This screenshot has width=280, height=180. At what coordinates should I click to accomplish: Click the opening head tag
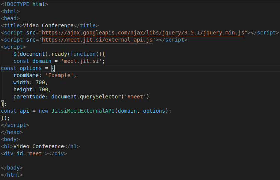tap(10, 18)
